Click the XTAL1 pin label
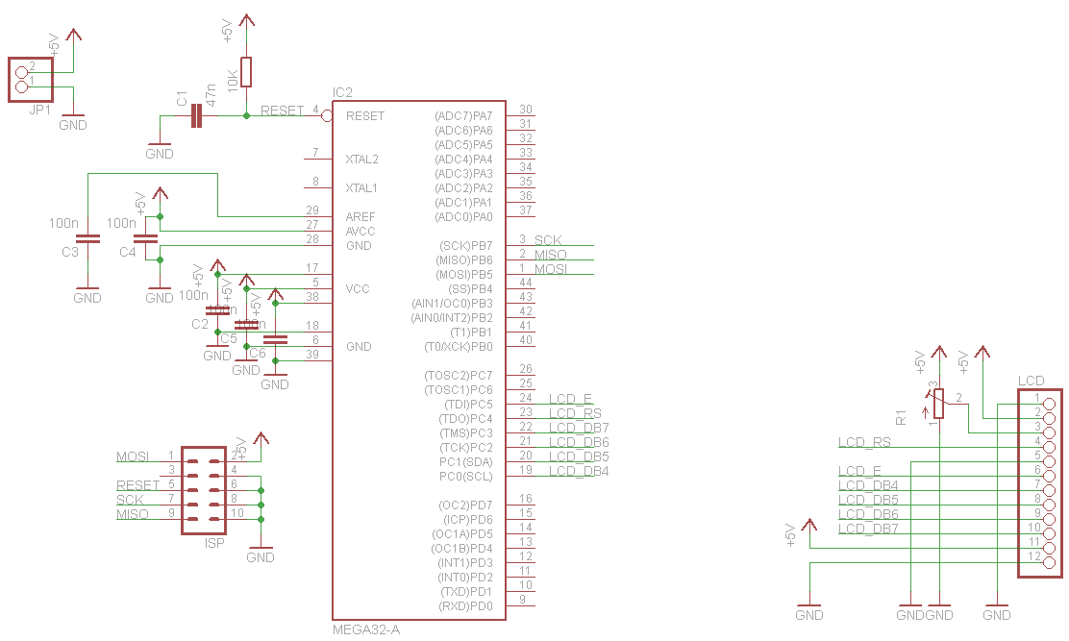The image size is (1069, 641). tap(361, 188)
